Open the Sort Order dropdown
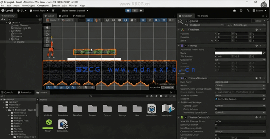 click(x=240, y=82)
